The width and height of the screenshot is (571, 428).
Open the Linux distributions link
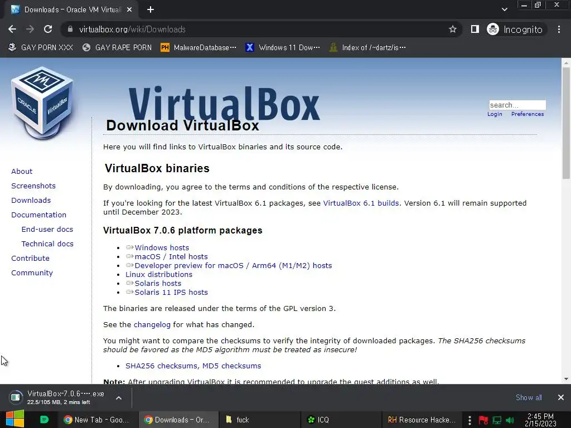159,274
